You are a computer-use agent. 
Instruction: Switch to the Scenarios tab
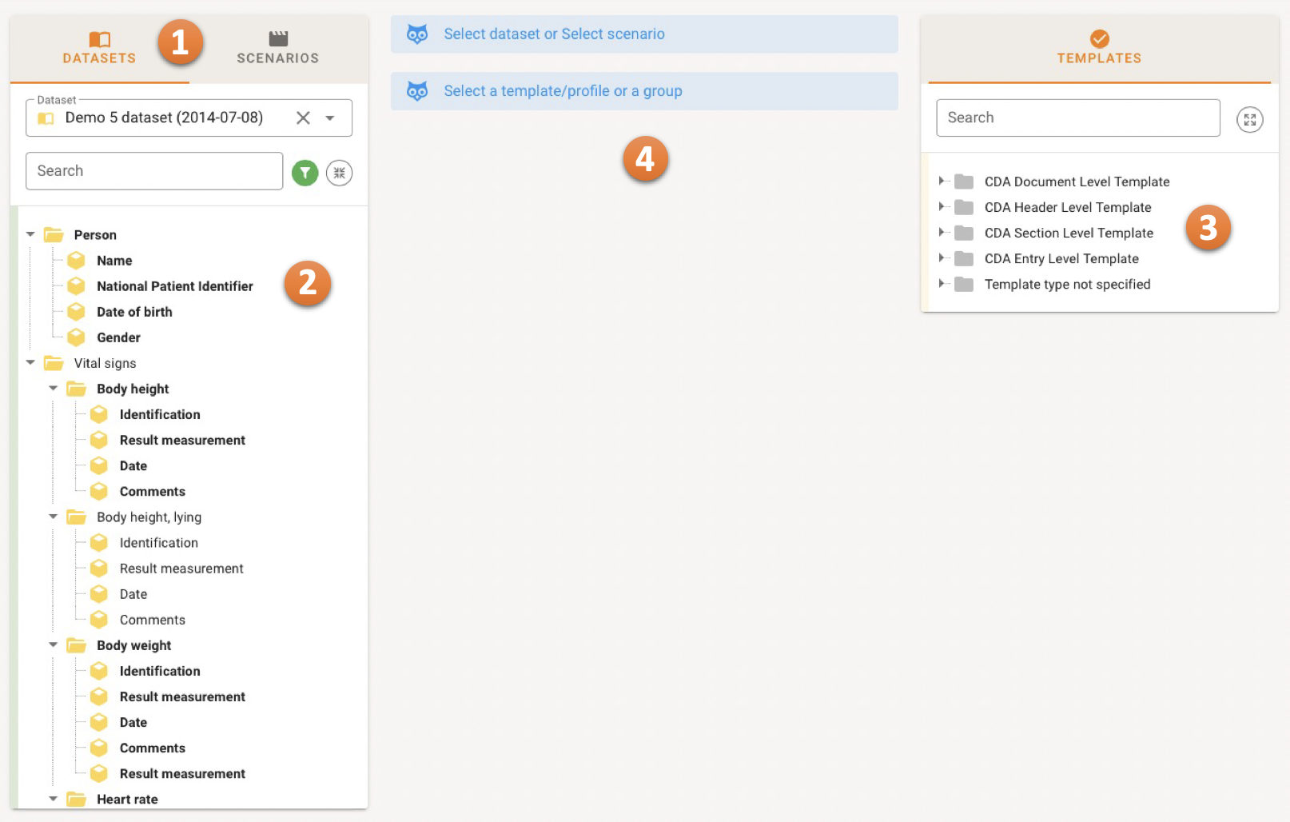(277, 48)
